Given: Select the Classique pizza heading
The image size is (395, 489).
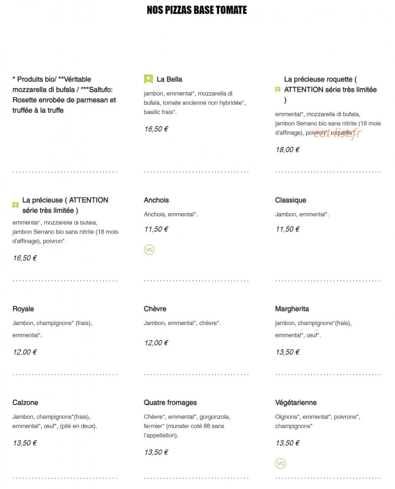Looking at the screenshot, I should click(x=290, y=200).
